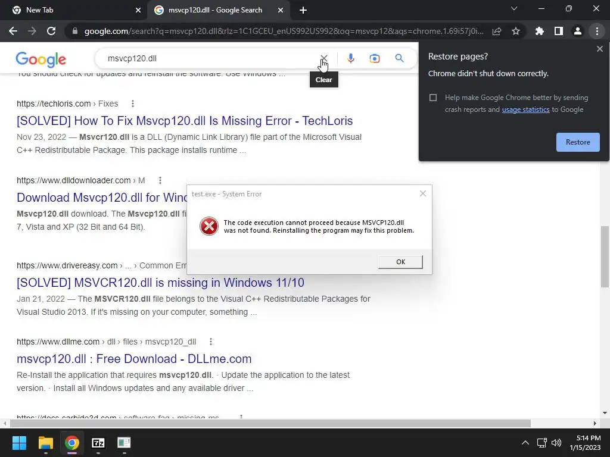Show hidden system tray icons
This screenshot has width=610, height=457.
[525, 443]
